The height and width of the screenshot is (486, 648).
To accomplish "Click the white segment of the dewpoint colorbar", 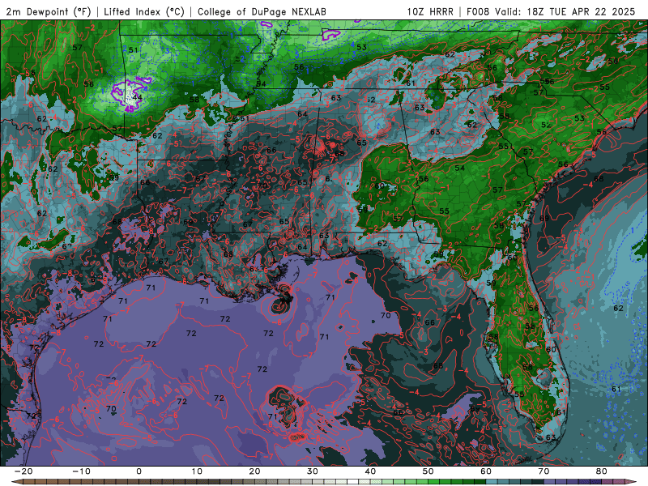I will [x=352, y=482].
